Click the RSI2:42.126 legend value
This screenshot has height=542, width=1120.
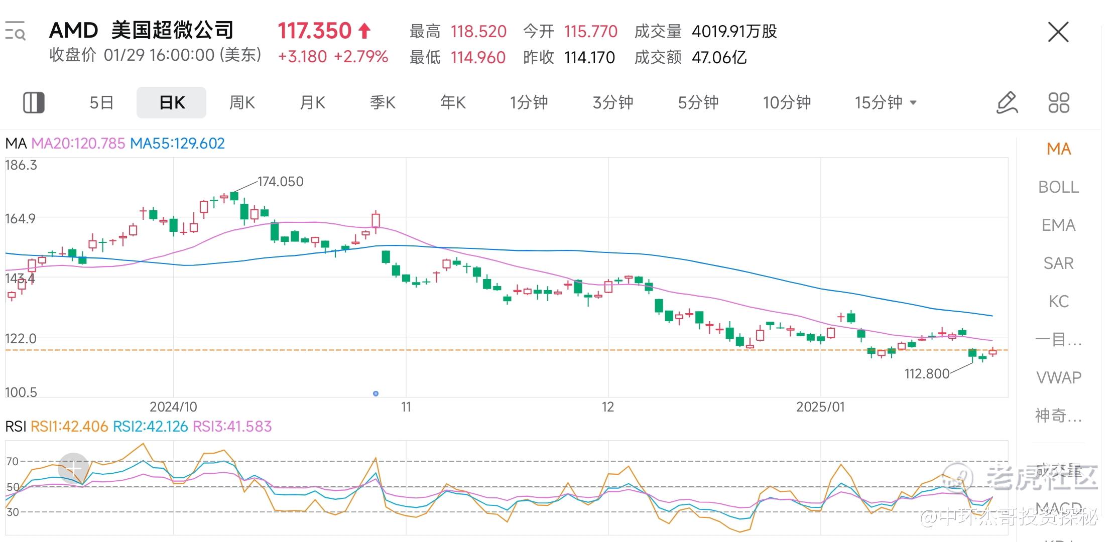coord(150,427)
